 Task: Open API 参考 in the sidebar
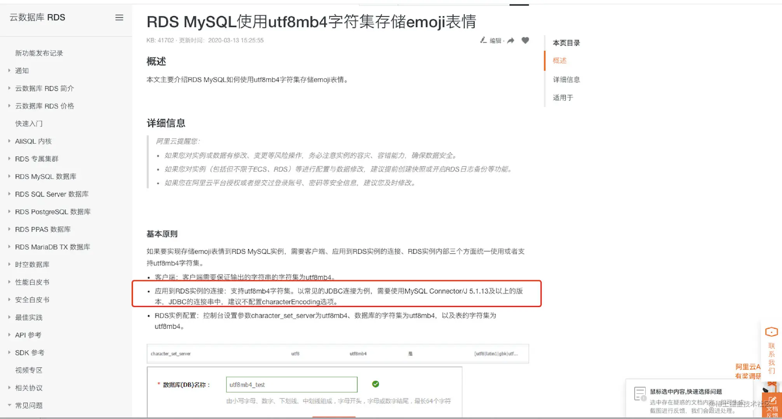(x=28, y=335)
